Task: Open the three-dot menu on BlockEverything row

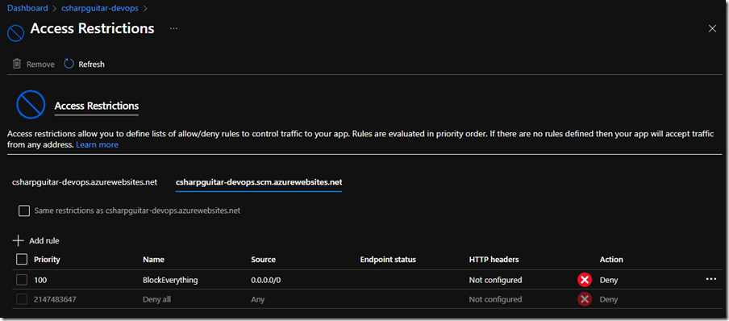Action: [711, 279]
